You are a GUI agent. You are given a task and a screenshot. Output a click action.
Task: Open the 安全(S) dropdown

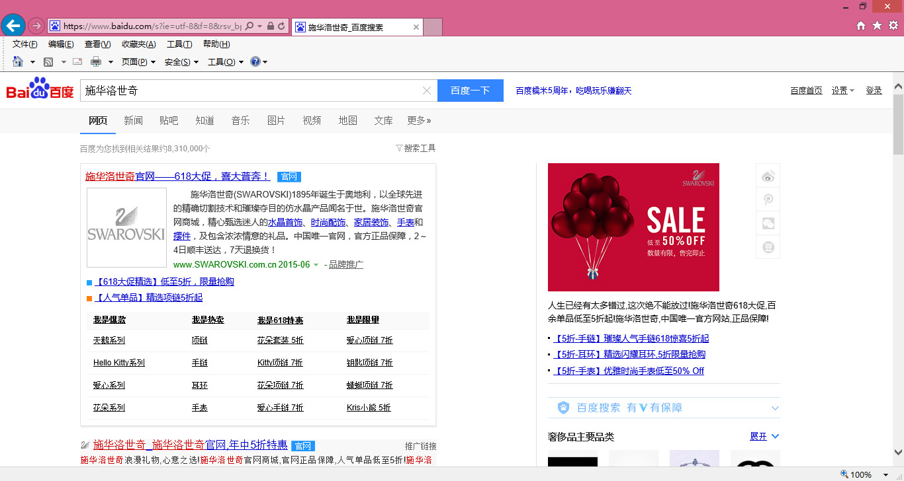[182, 62]
